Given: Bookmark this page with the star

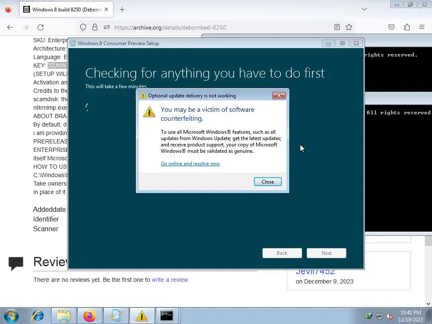Looking at the screenshot, I should tap(349, 27).
